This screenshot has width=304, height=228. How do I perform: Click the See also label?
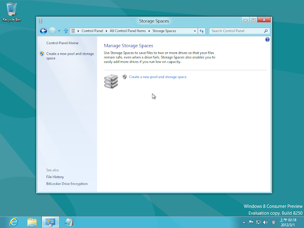pos(52,170)
